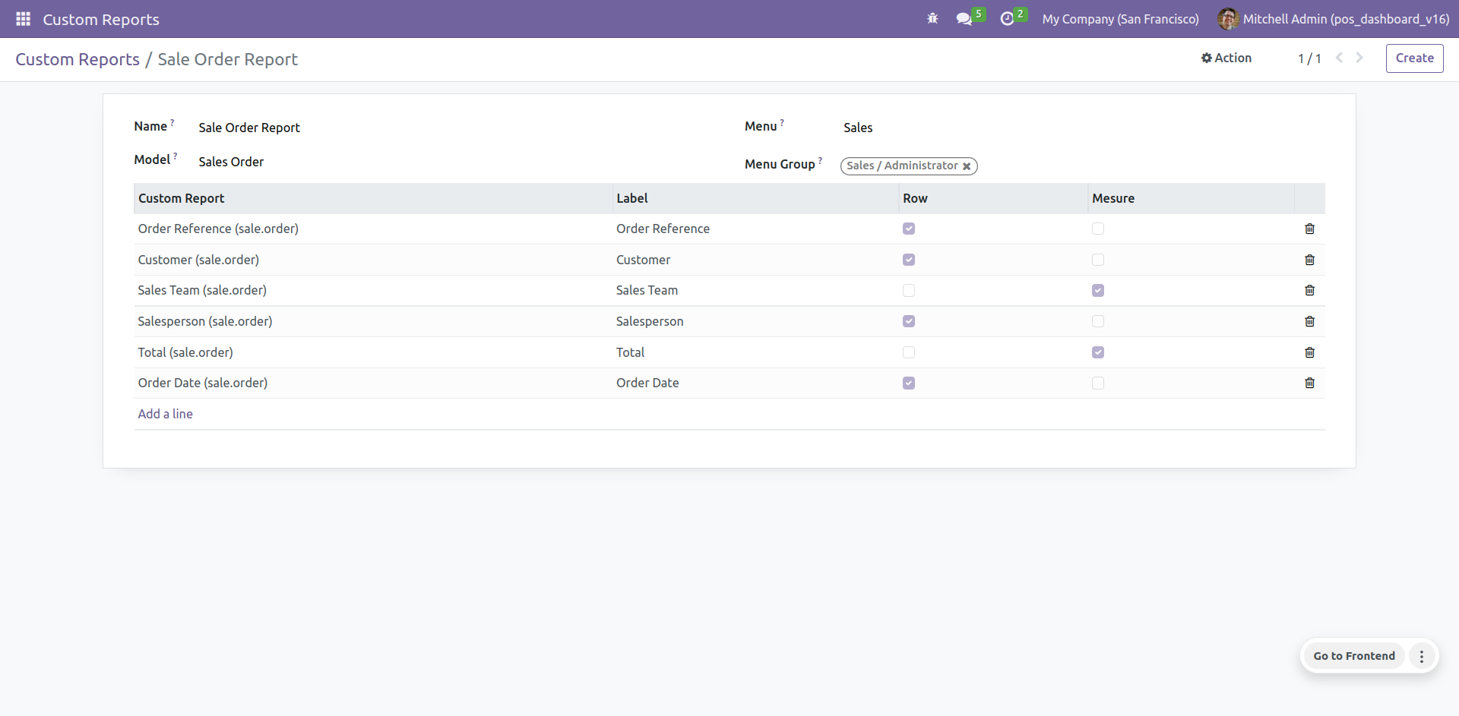The image size is (1459, 716).
Task: Enable Row checkbox for Sales Team
Action: 909,290
